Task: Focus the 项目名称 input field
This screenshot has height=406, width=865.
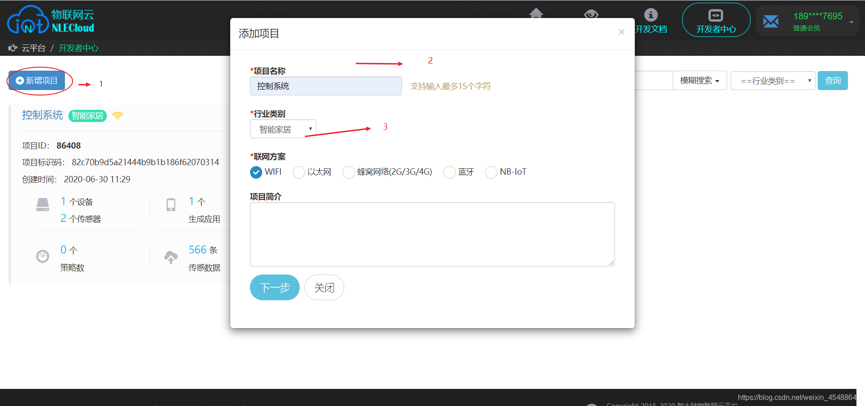Action: [x=326, y=86]
